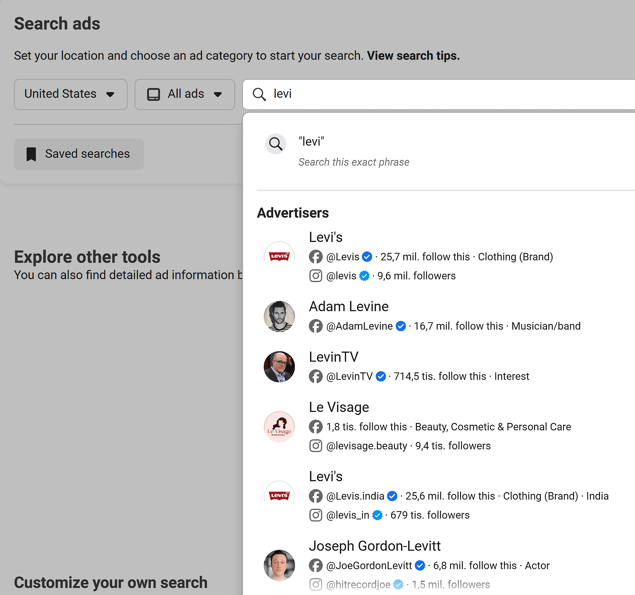This screenshot has width=635, height=595.
Task: Click the Facebook icon next to @Levis
Action: [315, 257]
